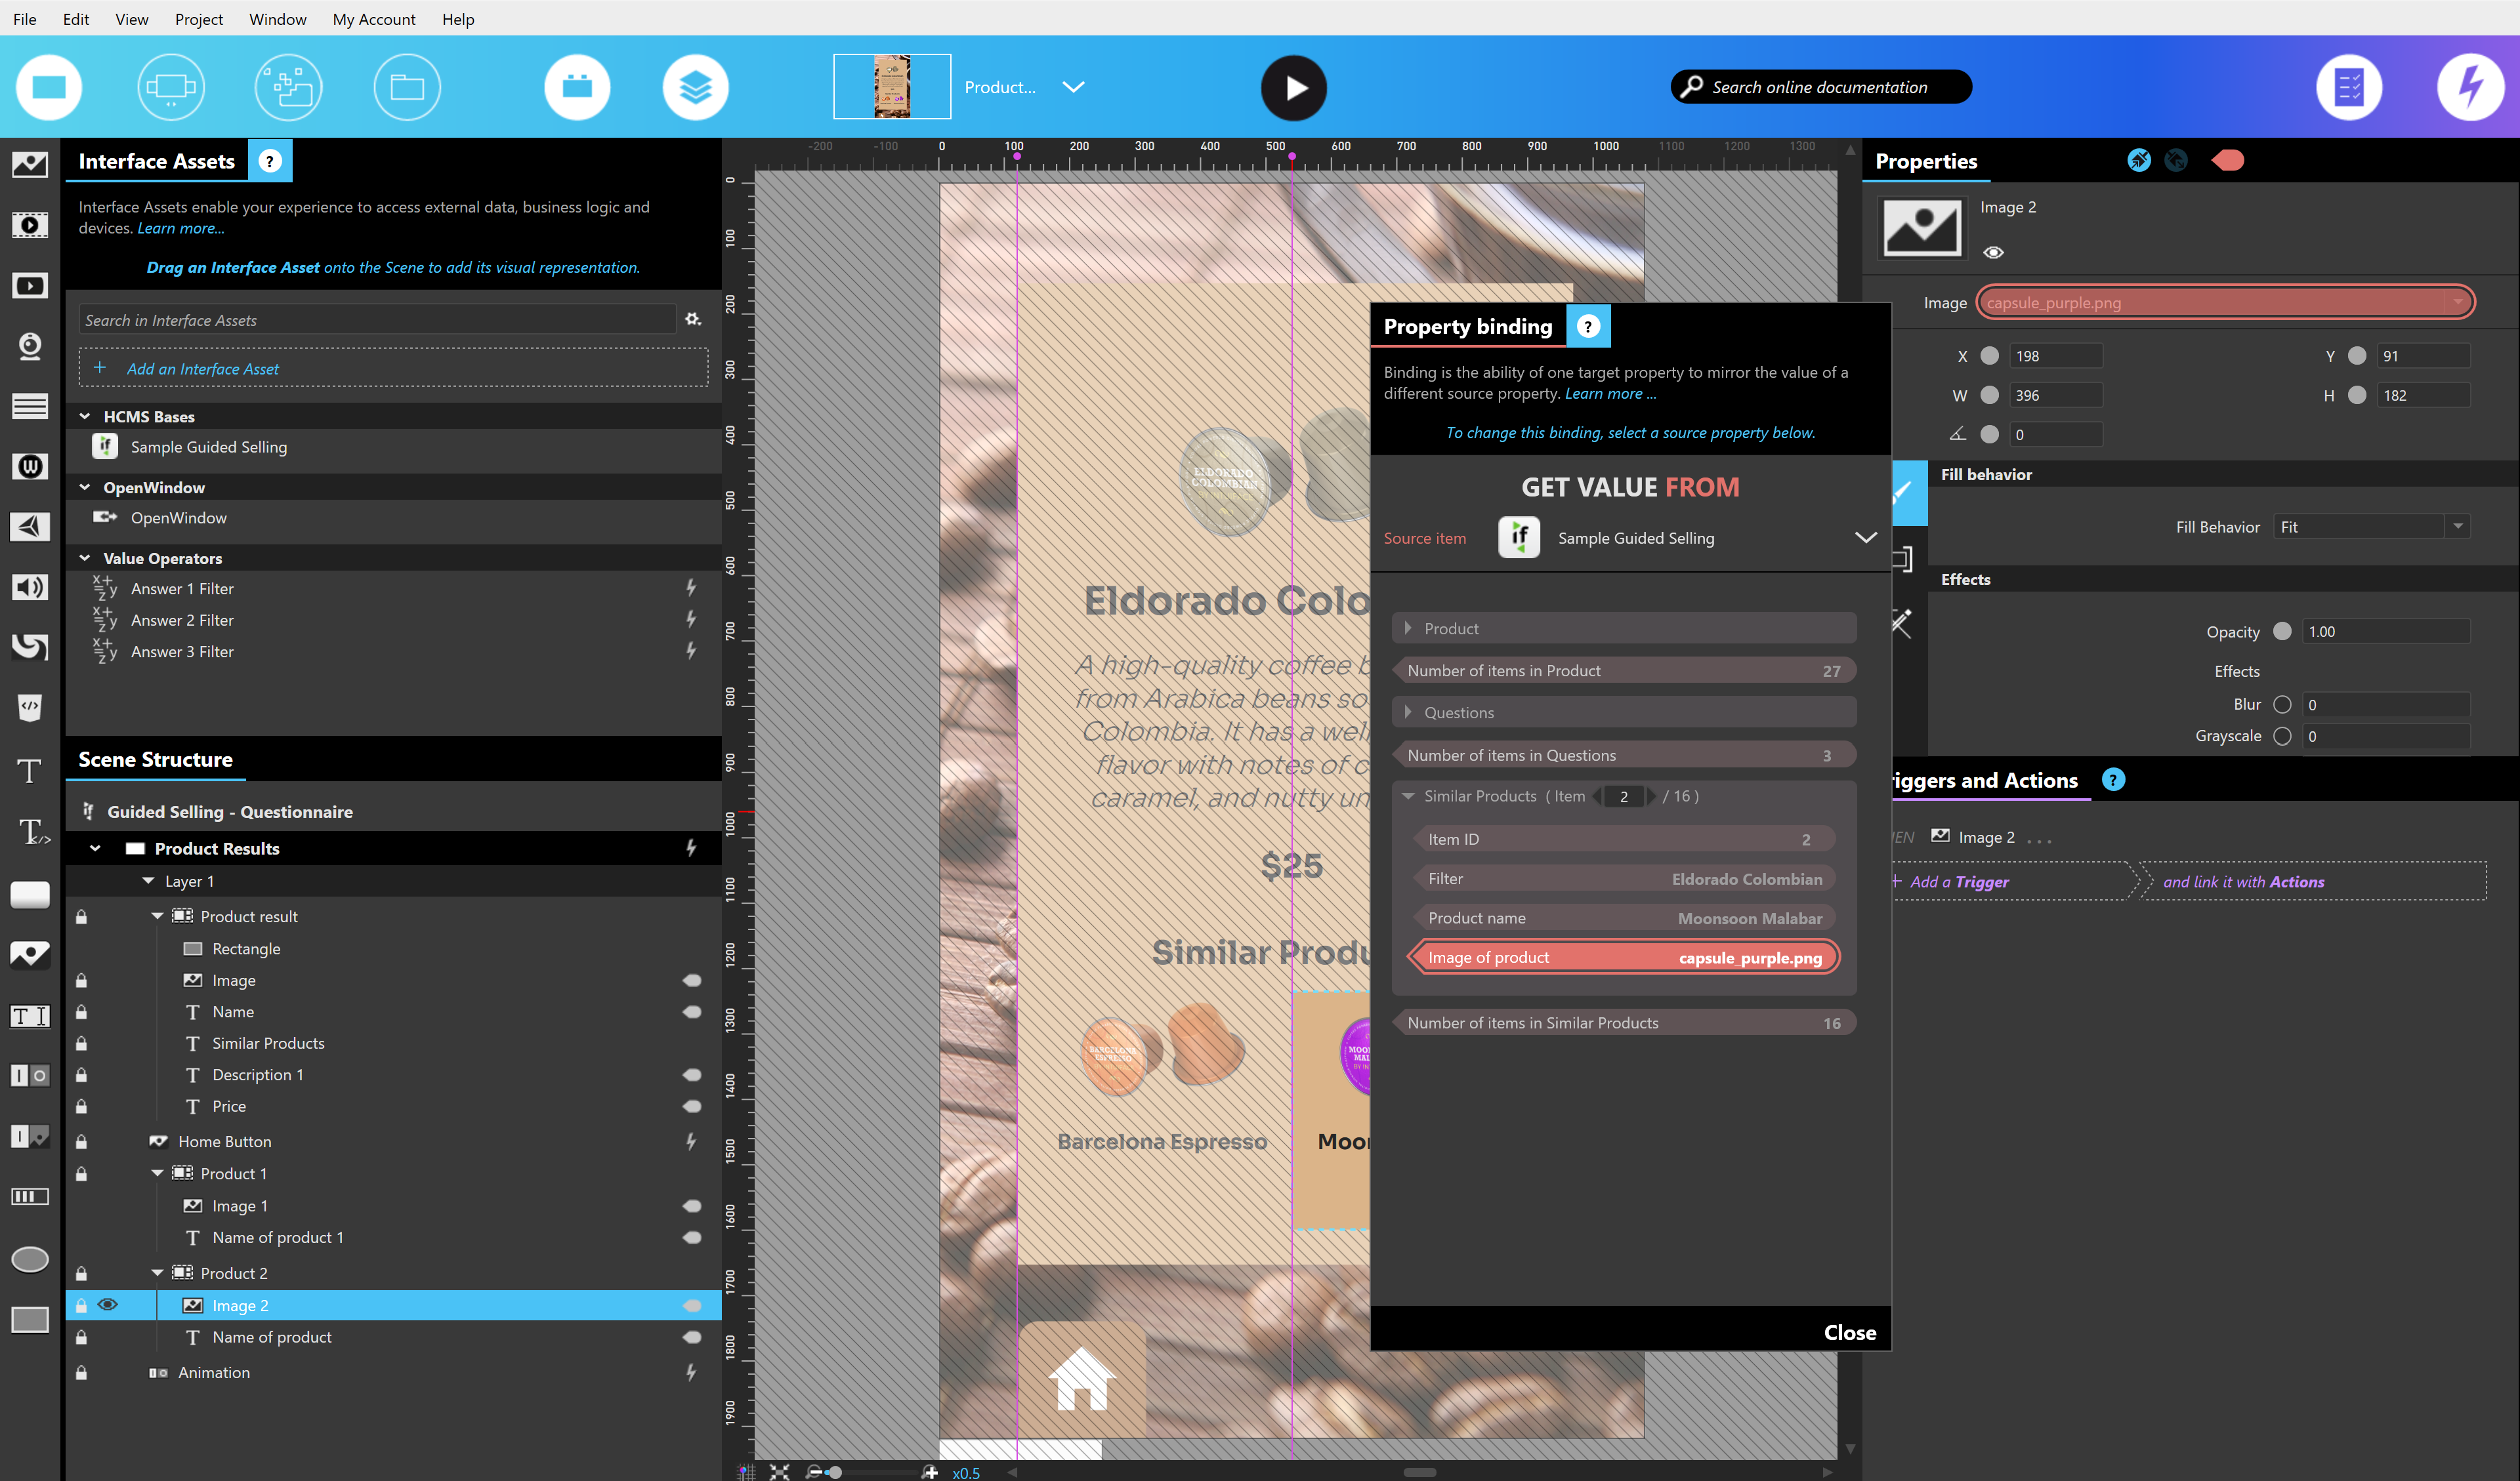
Task: Click binding pill on Name of product row
Action: tap(691, 1336)
